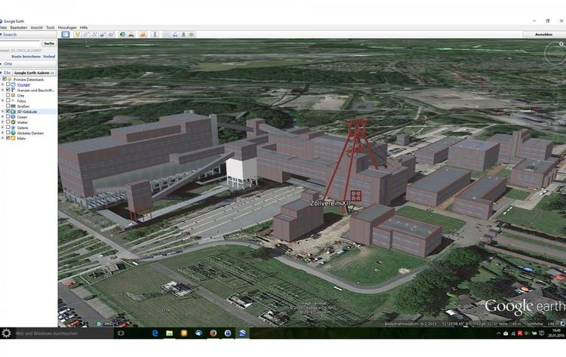Open the Tools menu
The image size is (566, 357).
tap(50, 27)
